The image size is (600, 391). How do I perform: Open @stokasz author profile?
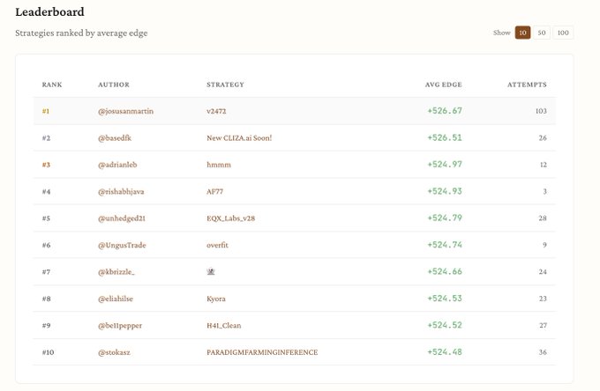[116, 352]
